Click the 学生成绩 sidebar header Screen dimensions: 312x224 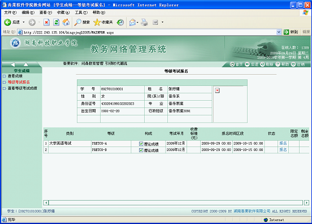point(21,71)
